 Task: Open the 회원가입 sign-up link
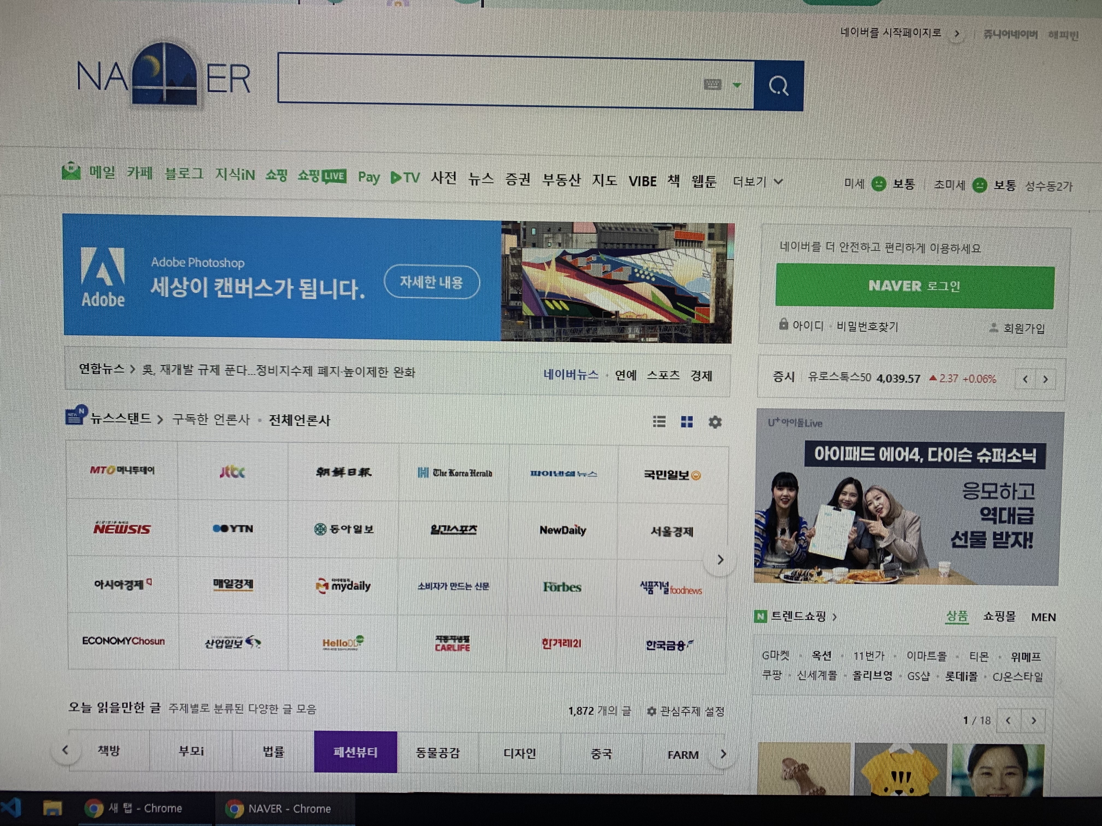click(1023, 328)
